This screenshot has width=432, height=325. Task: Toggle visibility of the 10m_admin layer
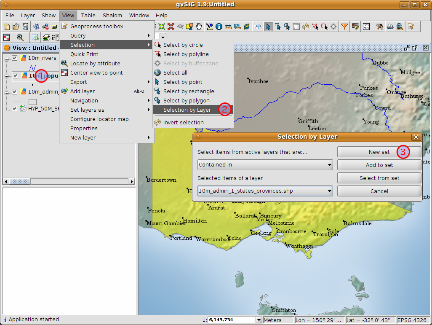[x=15, y=91]
